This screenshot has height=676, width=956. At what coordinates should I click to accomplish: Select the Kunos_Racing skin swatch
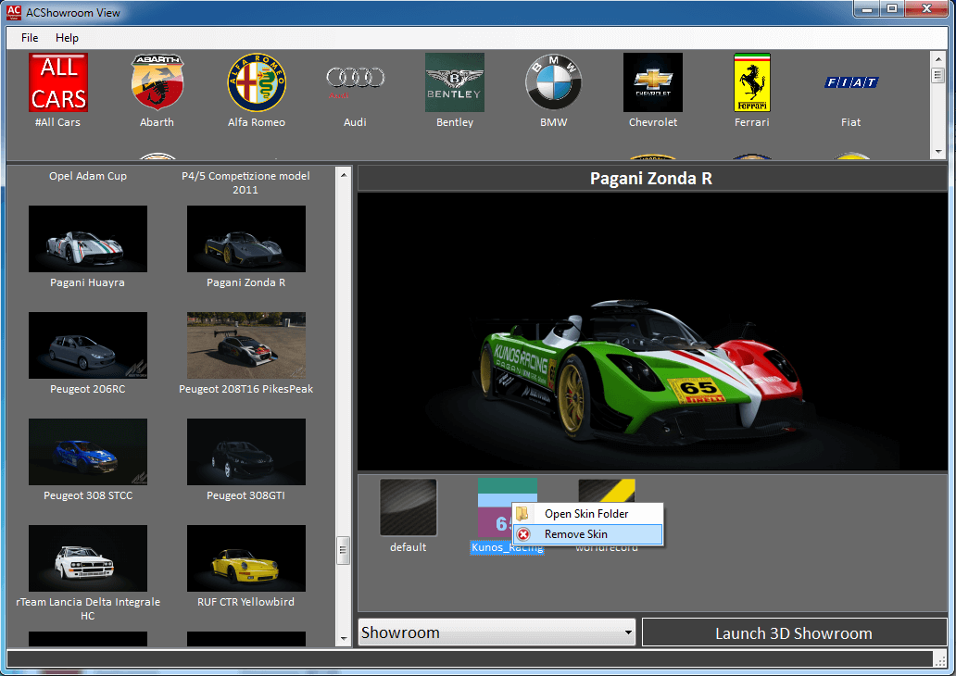(x=494, y=507)
